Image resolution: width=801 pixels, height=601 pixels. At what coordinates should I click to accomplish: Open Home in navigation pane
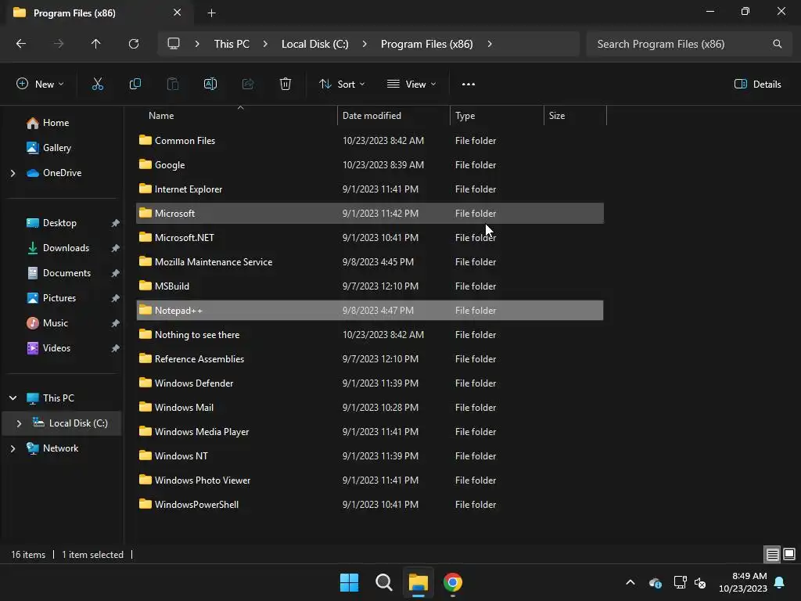point(56,123)
